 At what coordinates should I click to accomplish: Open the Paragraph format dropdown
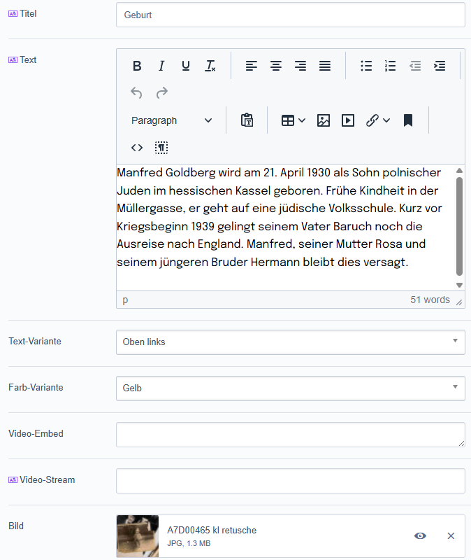(x=171, y=120)
